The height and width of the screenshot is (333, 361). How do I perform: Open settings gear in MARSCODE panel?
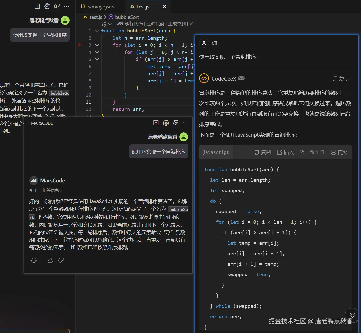[x=166, y=123]
